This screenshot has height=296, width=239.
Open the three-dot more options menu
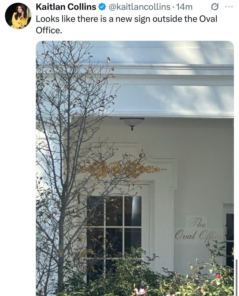point(229,7)
